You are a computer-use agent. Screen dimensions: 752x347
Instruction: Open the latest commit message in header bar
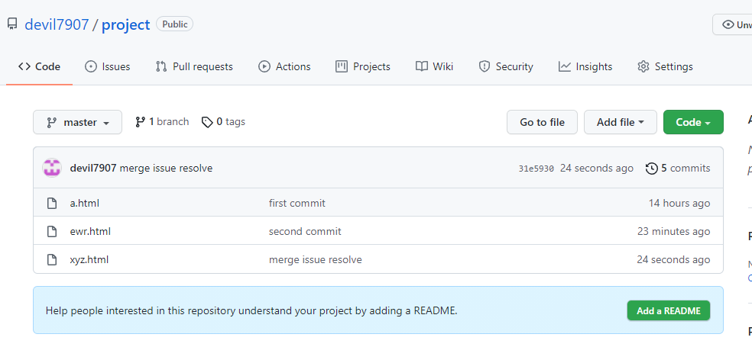pyautogui.click(x=166, y=169)
